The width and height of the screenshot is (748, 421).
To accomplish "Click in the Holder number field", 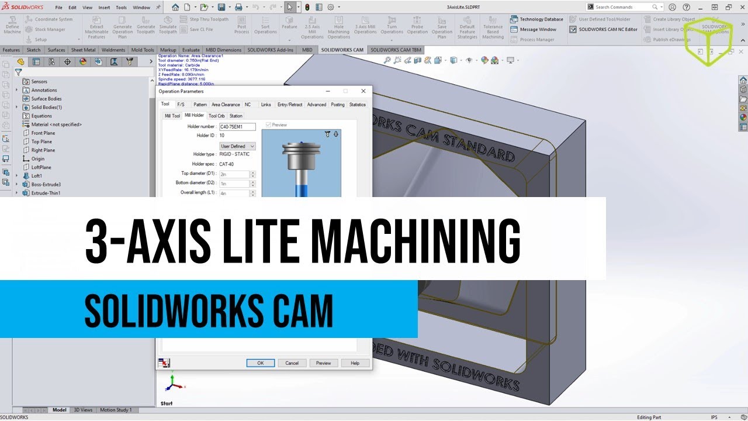I will point(237,126).
